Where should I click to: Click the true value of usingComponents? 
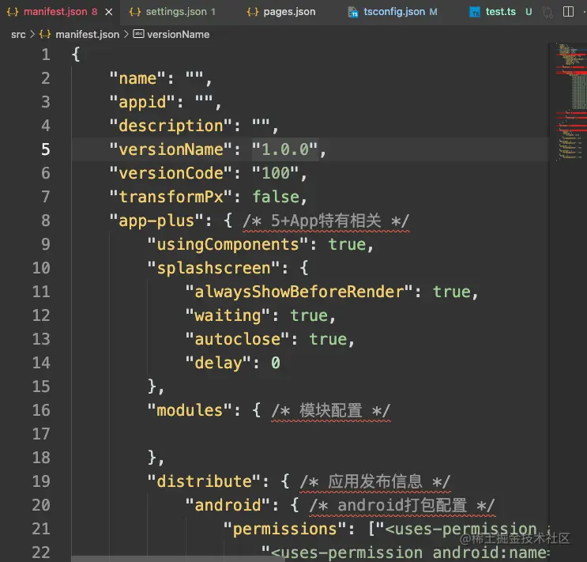click(347, 244)
